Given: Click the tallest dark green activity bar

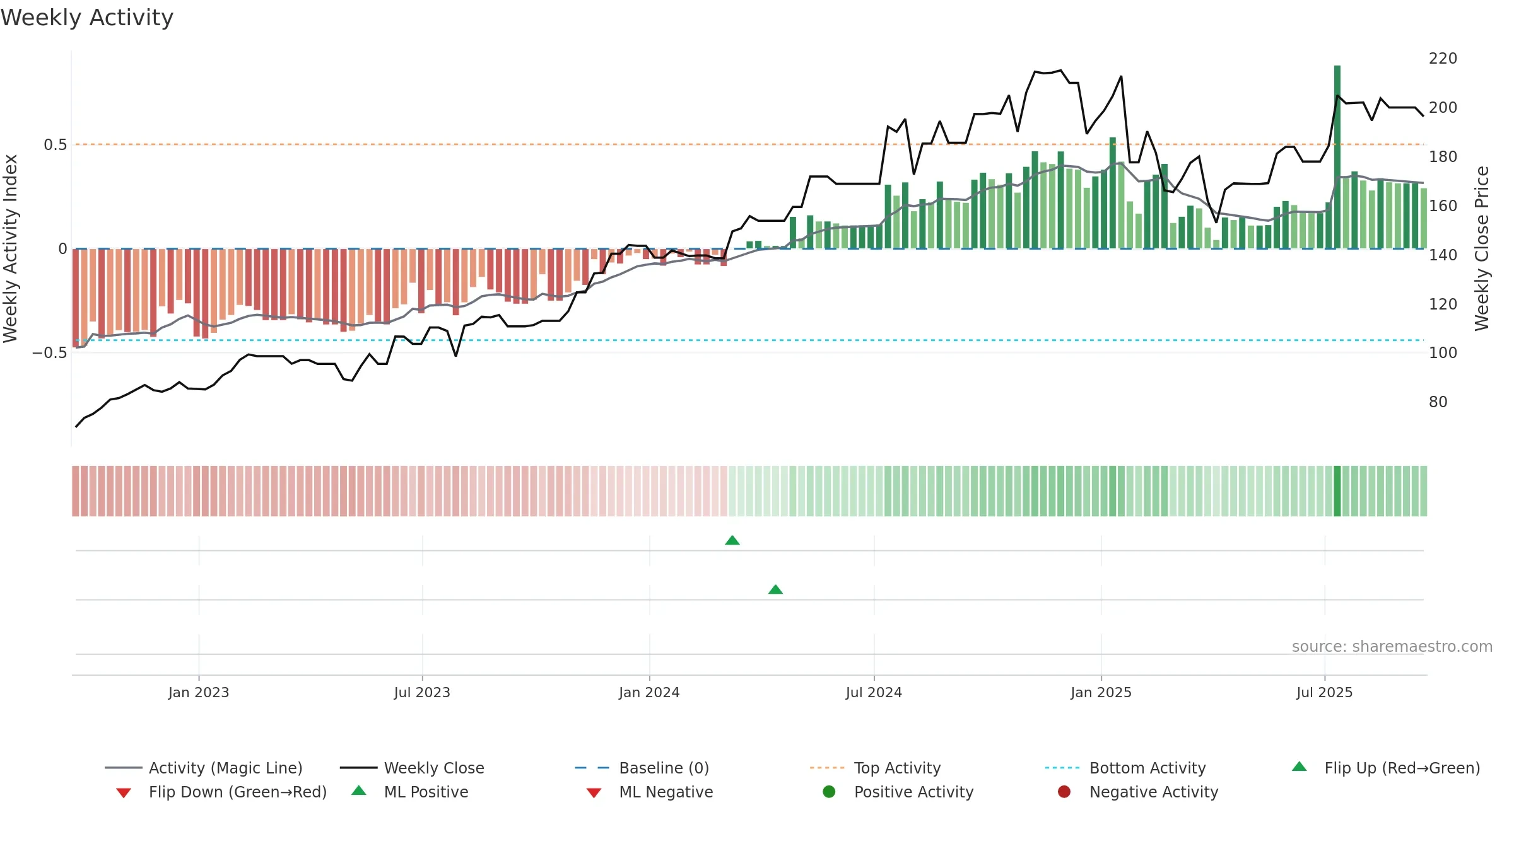Looking at the screenshot, I should pos(1337,157).
